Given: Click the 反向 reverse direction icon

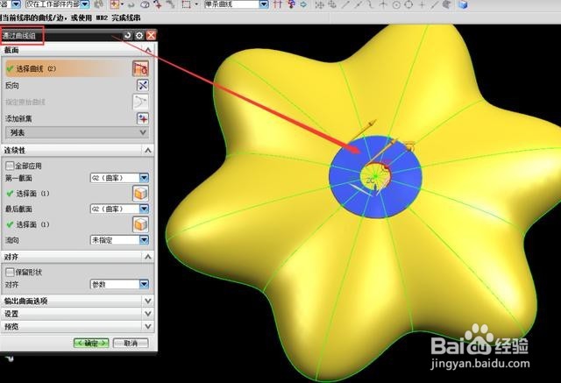Looking at the screenshot, I should coord(143,85).
